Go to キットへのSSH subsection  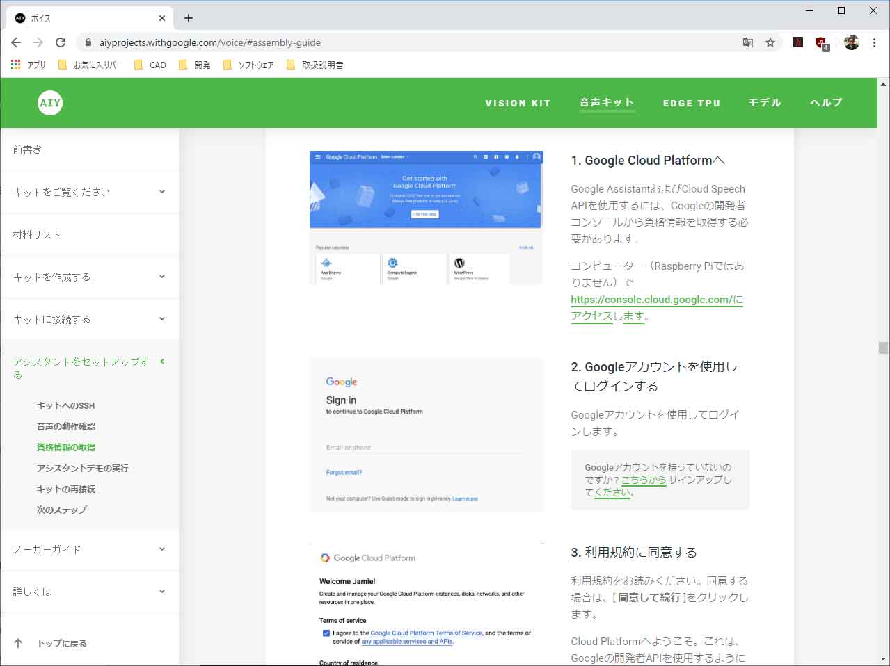pyautogui.click(x=65, y=405)
